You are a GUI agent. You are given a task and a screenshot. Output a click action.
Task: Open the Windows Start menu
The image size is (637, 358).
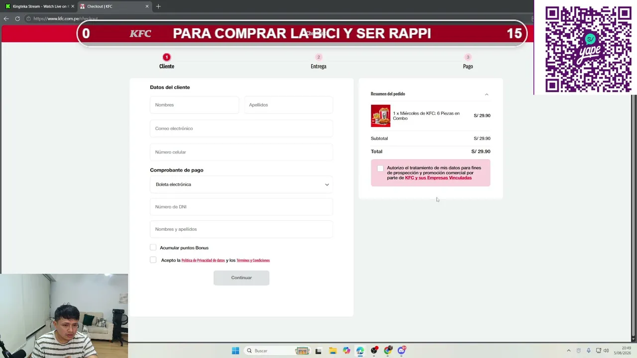coord(235,351)
